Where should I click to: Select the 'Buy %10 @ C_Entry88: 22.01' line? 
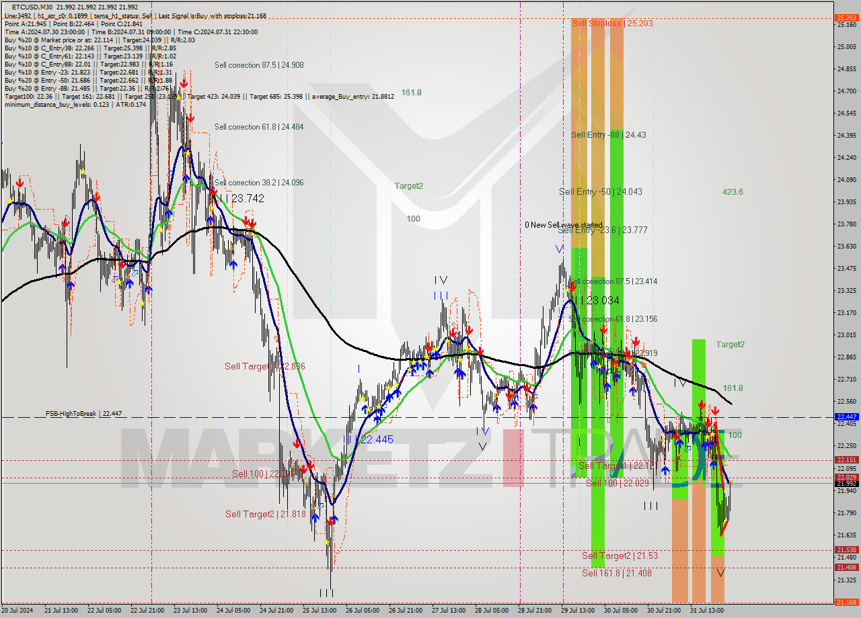click(88, 64)
